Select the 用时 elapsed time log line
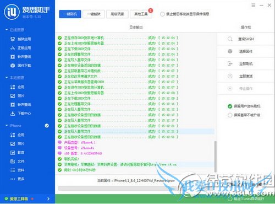Image resolution: width=275 pixels, height=204 pixels. (80, 170)
